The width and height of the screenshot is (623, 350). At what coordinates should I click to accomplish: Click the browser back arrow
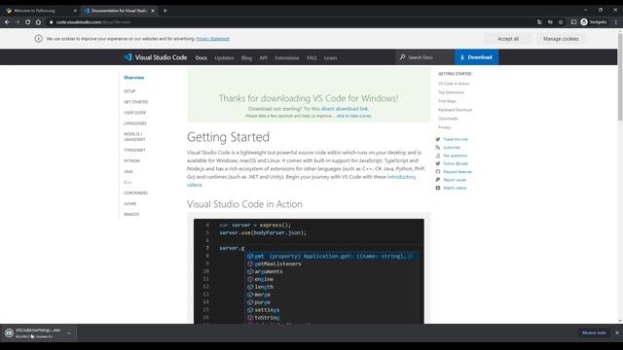7,22
